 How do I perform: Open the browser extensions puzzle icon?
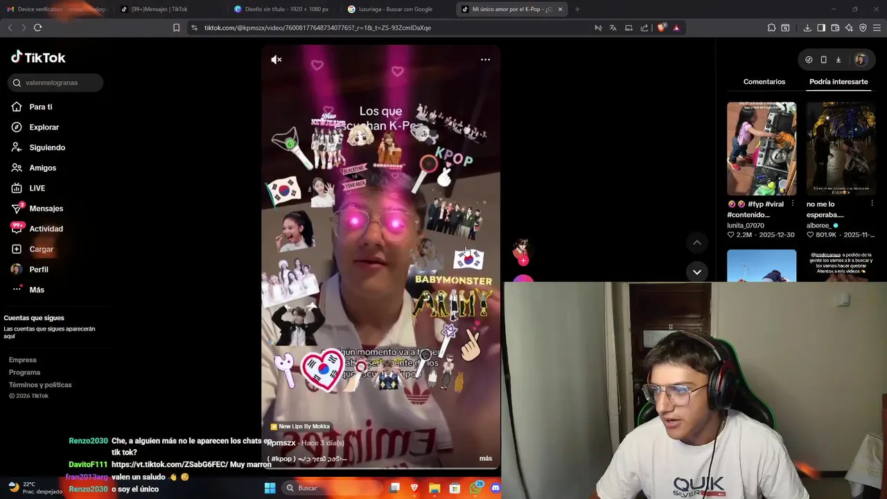[x=771, y=28]
